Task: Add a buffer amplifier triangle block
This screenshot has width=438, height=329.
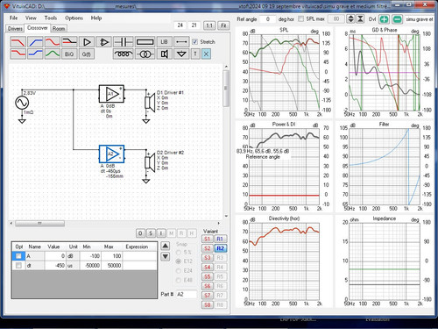Action: click(87, 42)
